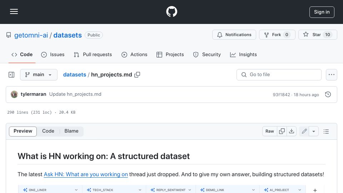Click the star count badge 10
The image size is (343, 193).
pyautogui.click(x=328, y=35)
